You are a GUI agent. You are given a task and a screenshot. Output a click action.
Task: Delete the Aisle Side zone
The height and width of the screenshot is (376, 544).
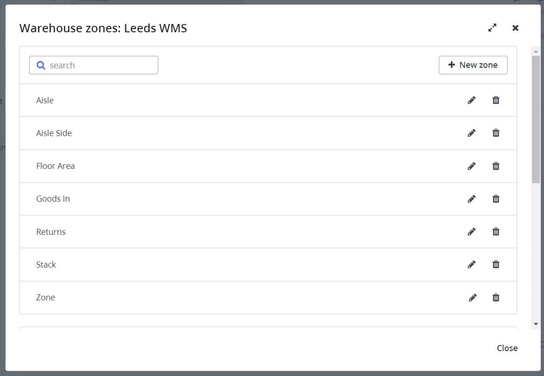[496, 133]
